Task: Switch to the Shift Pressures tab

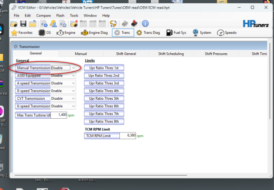Action: (216, 54)
